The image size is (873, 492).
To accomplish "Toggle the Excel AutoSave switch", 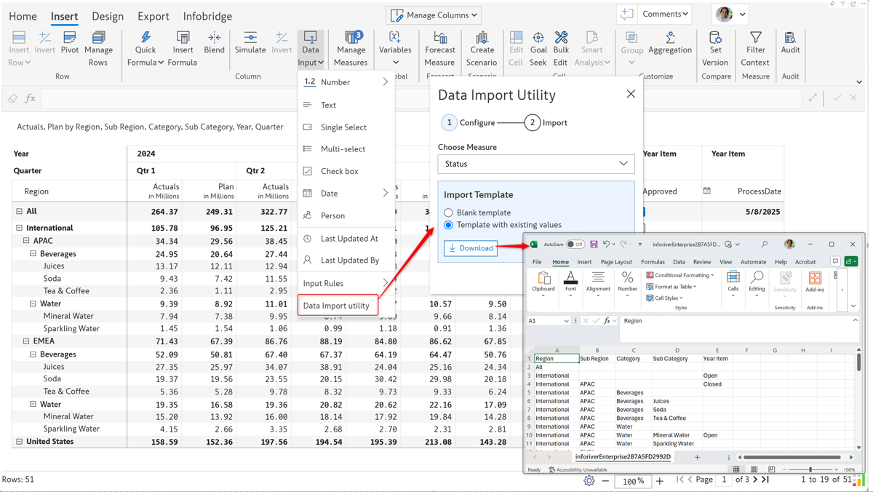I will [575, 245].
